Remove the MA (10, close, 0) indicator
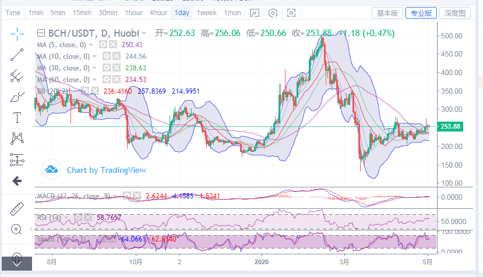This screenshot has width=483, height=277. point(117,56)
